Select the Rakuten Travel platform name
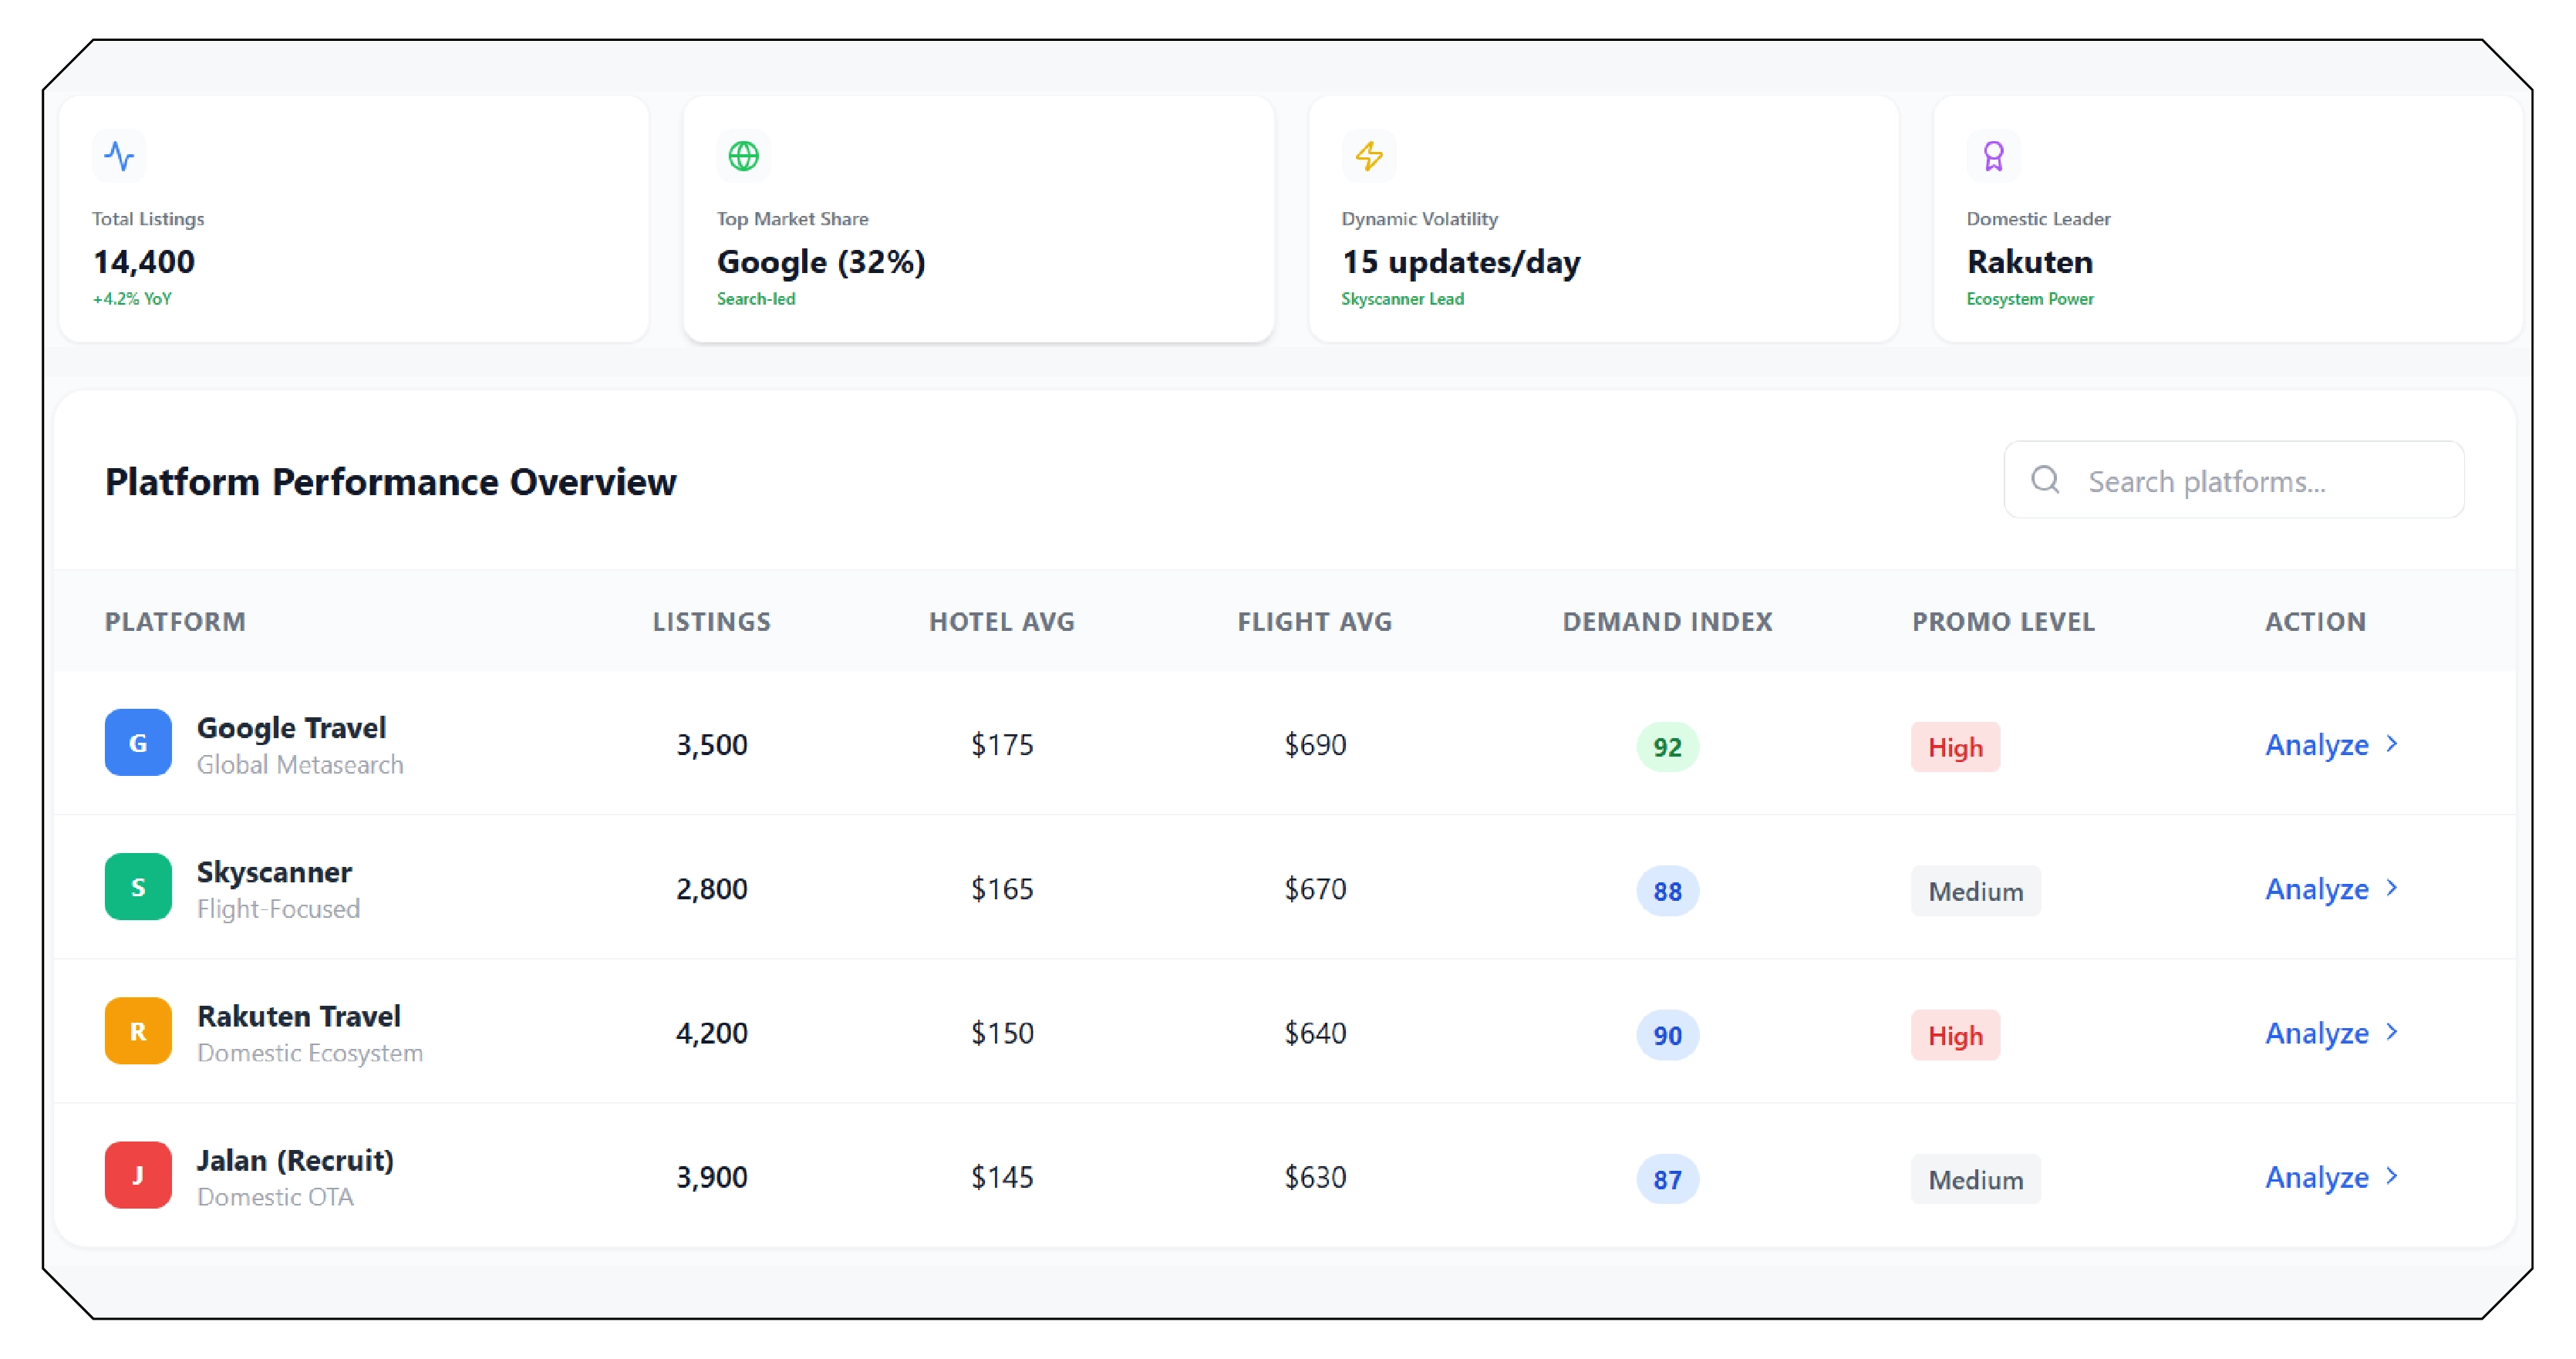 [x=299, y=1016]
